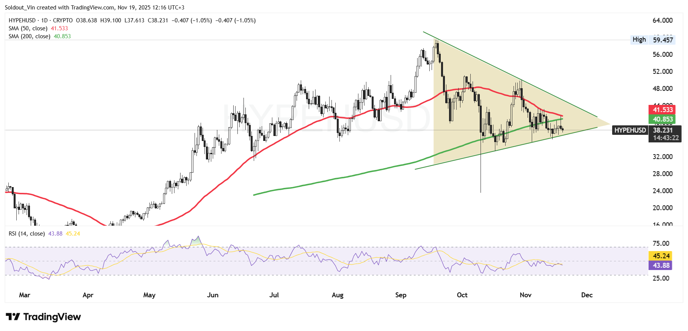Click the SMA (50, close) legend
The image size is (688, 331).
28,28
